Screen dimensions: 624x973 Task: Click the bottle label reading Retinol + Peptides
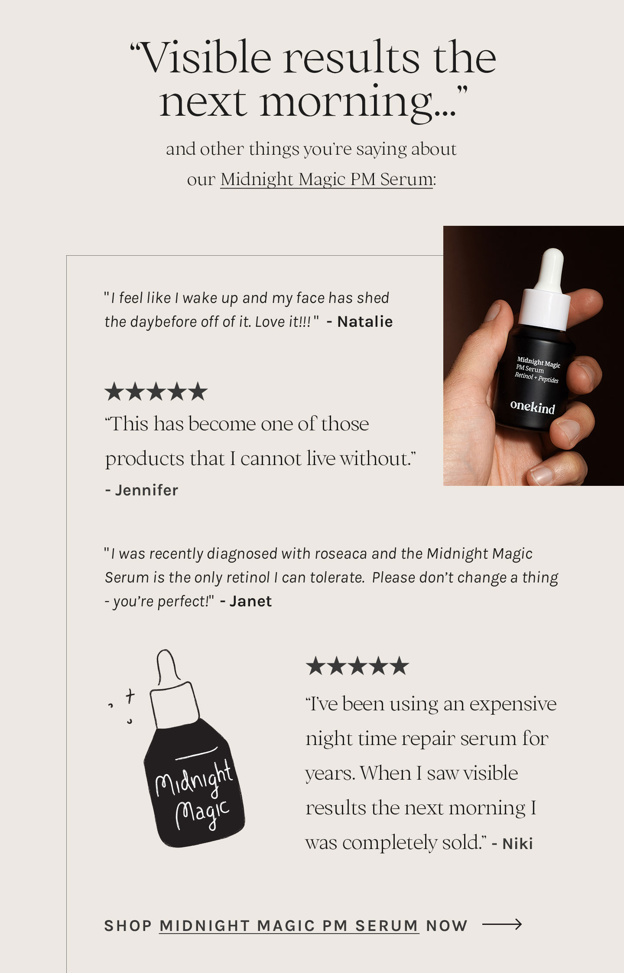tap(536, 377)
